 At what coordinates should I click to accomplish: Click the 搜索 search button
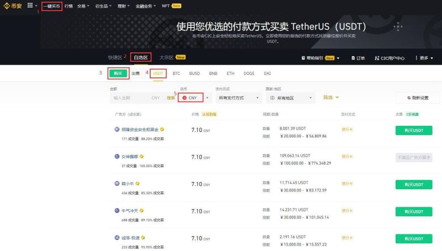coord(171,98)
